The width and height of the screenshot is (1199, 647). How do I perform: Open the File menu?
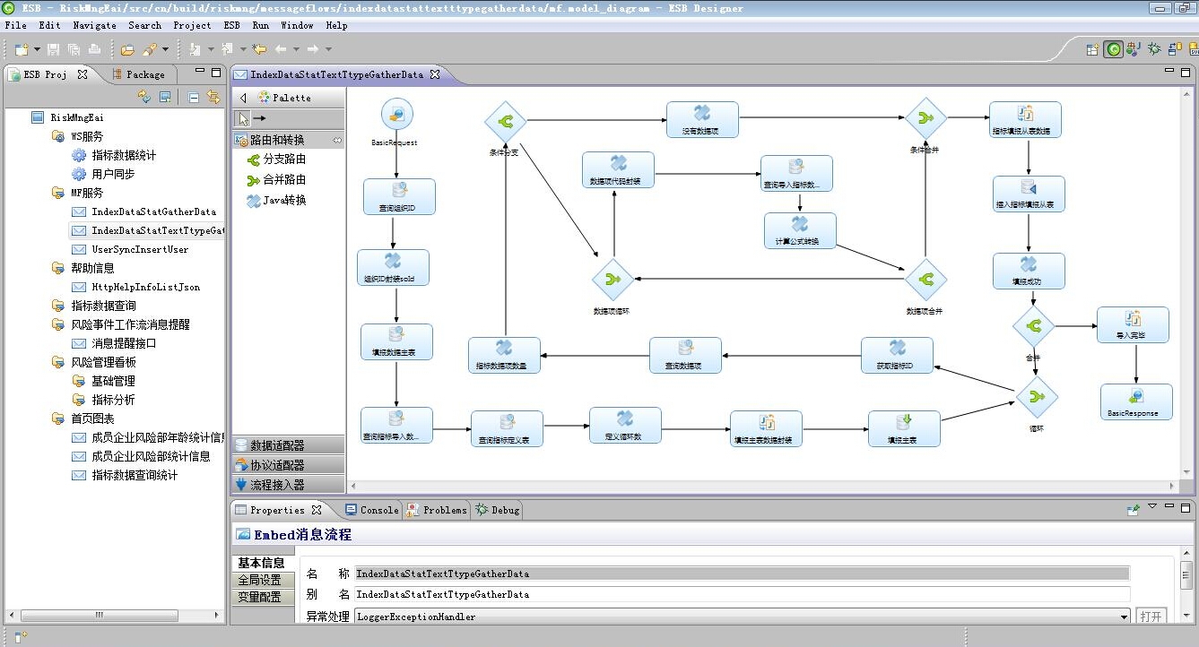coord(16,25)
